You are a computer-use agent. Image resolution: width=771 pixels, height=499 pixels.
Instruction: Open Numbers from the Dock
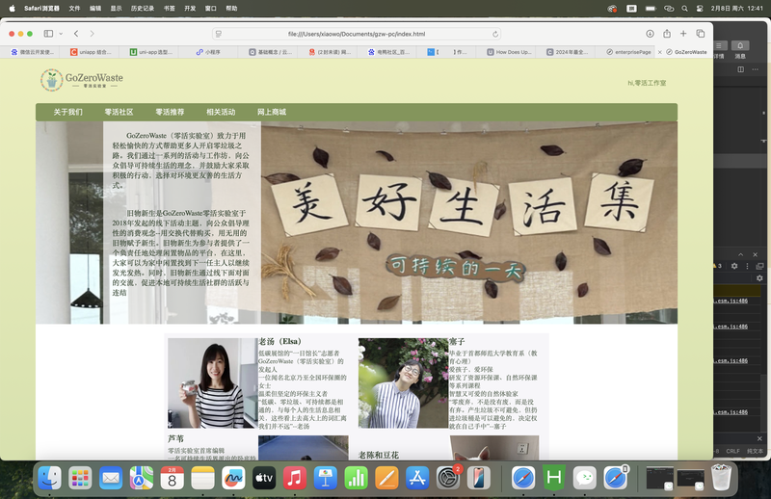tap(356, 478)
